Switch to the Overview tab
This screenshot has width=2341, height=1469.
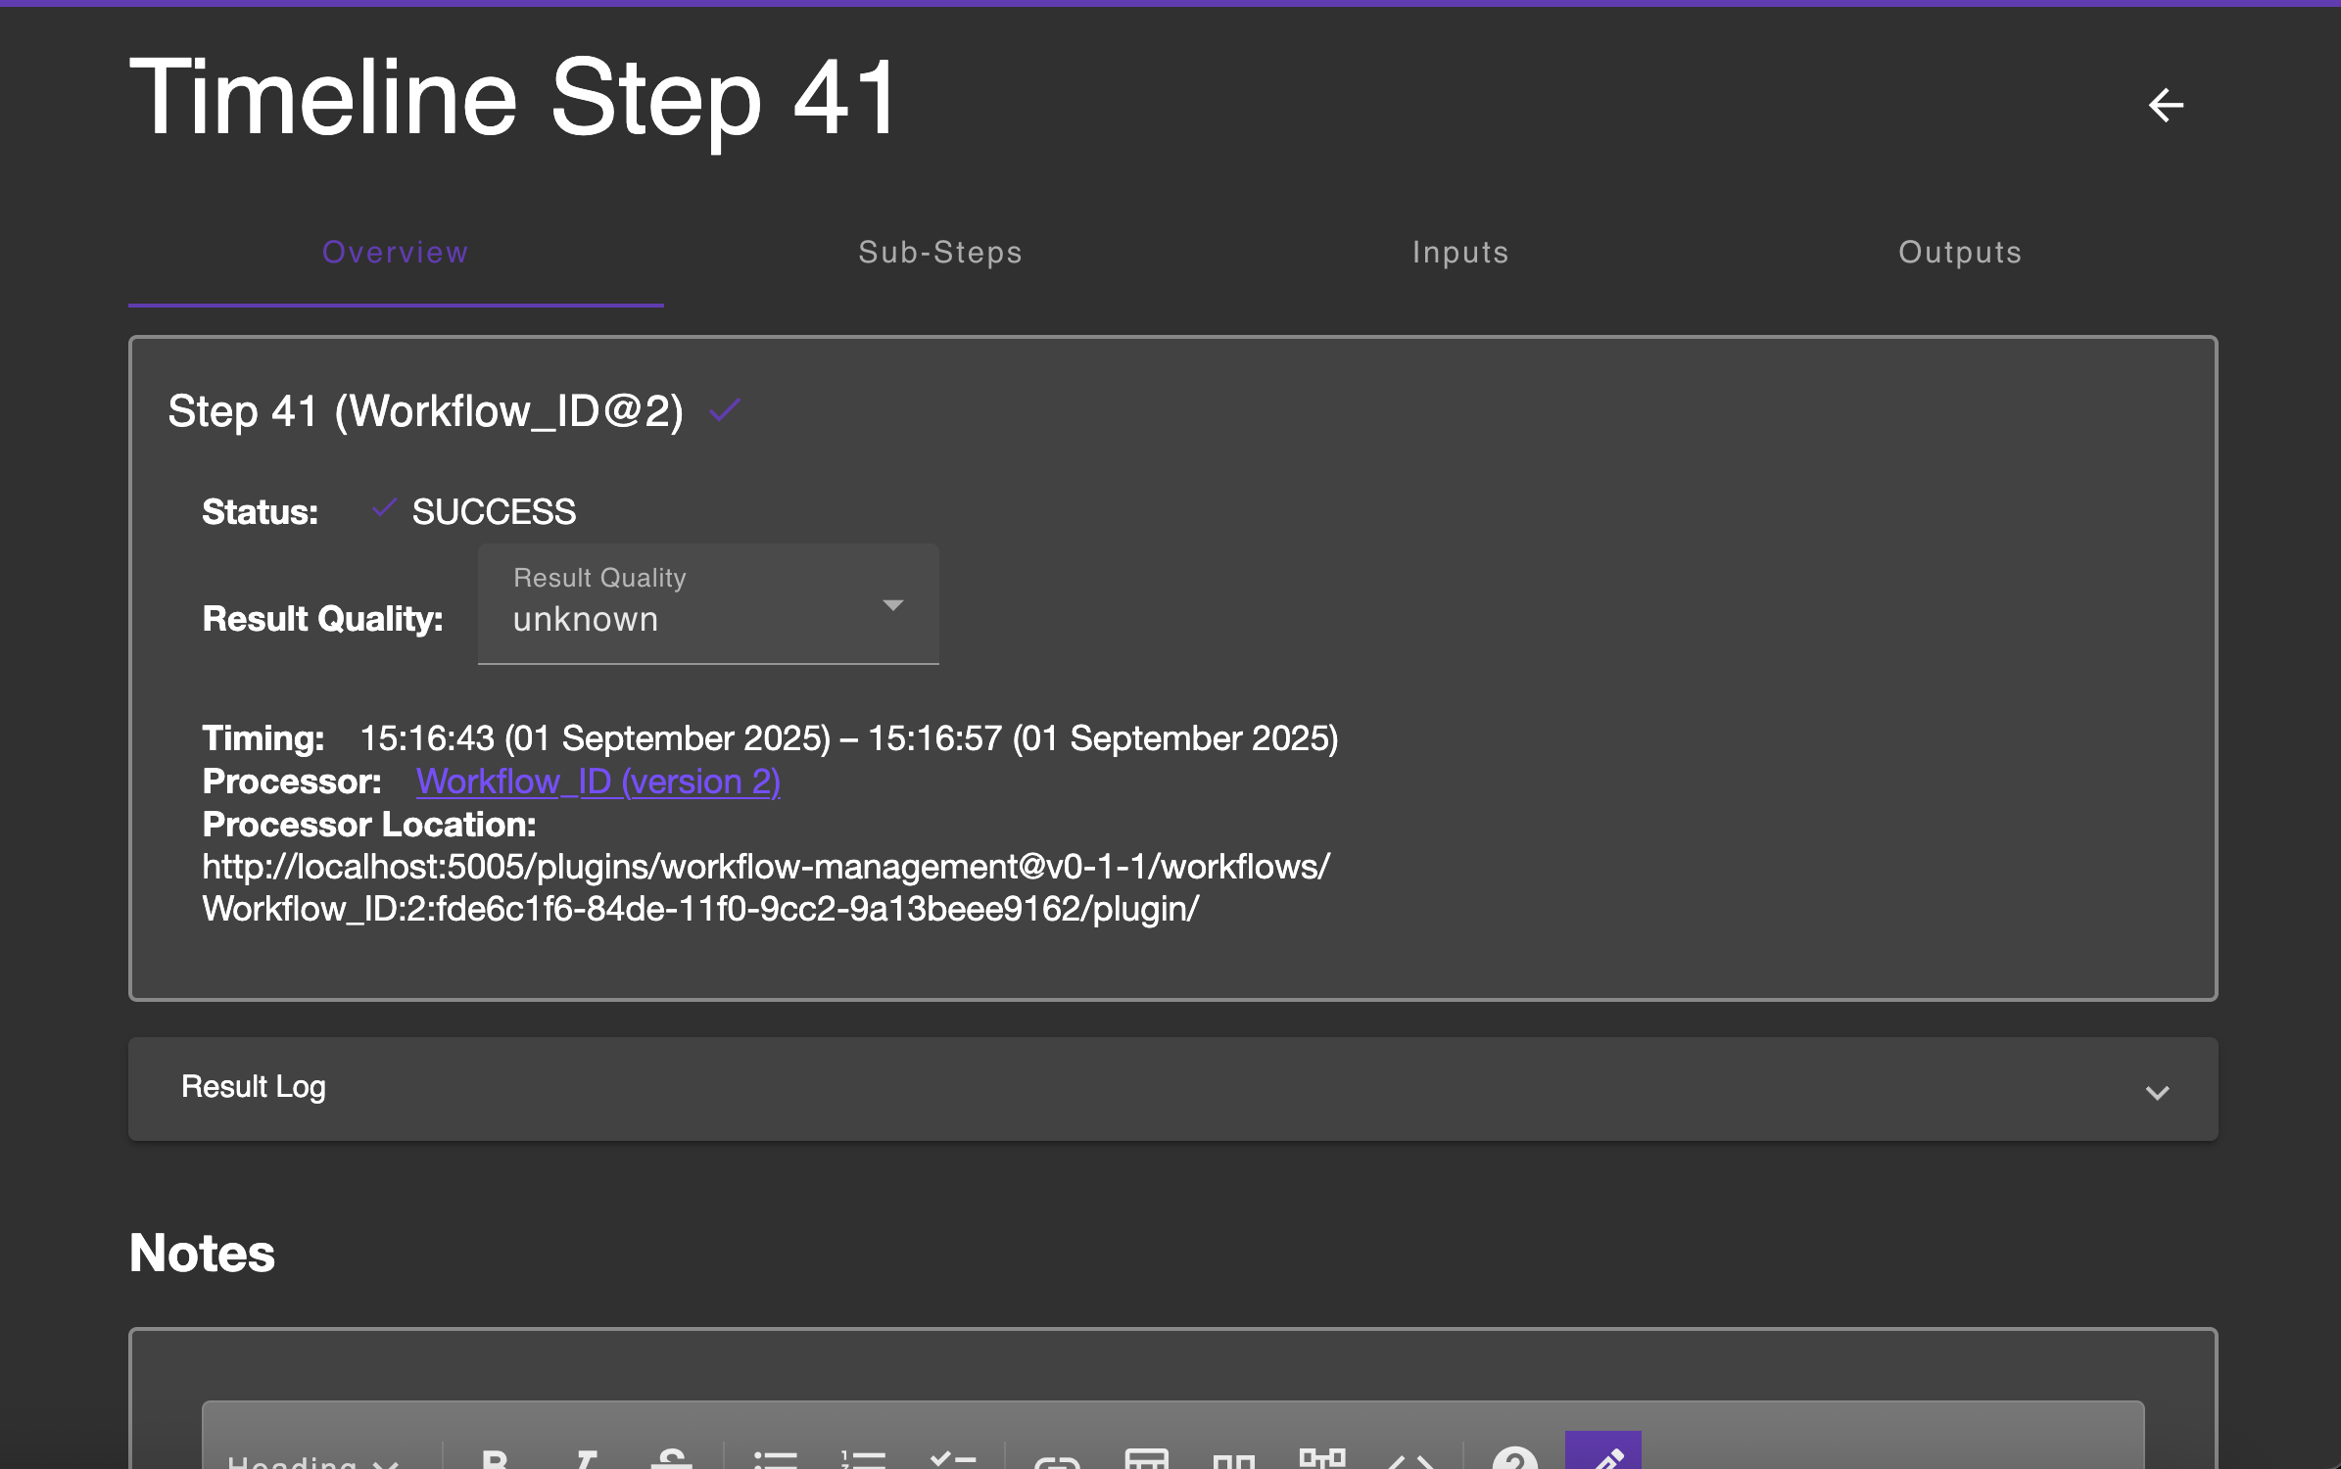[x=396, y=253]
